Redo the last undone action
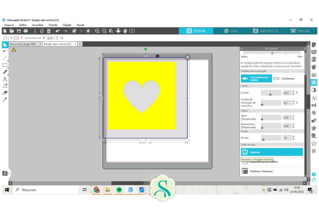 pos(65,31)
